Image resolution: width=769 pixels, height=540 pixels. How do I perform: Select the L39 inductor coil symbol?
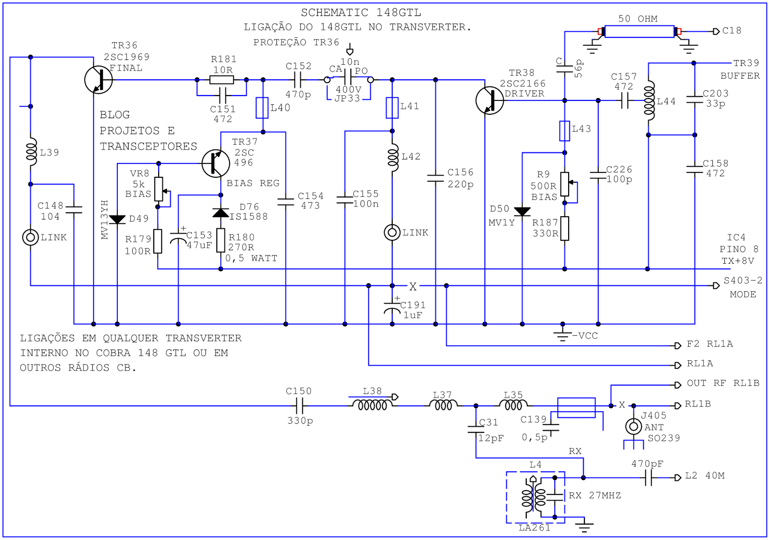tap(31, 151)
